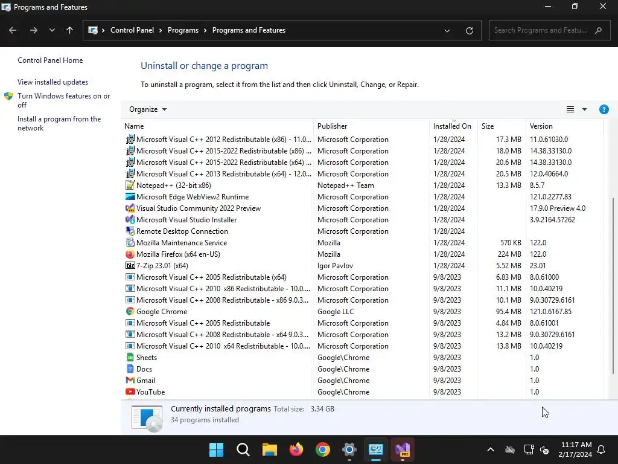The height and width of the screenshot is (464, 618).
Task: Open the More view options arrow
Action: pos(584,109)
